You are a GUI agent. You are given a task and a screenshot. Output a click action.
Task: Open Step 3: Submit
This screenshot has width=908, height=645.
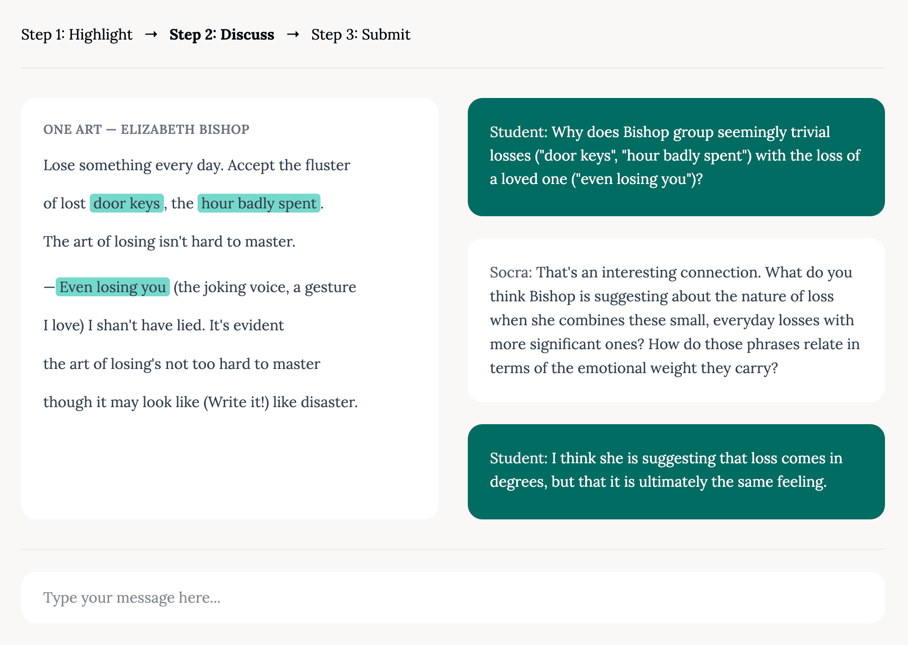tap(361, 35)
